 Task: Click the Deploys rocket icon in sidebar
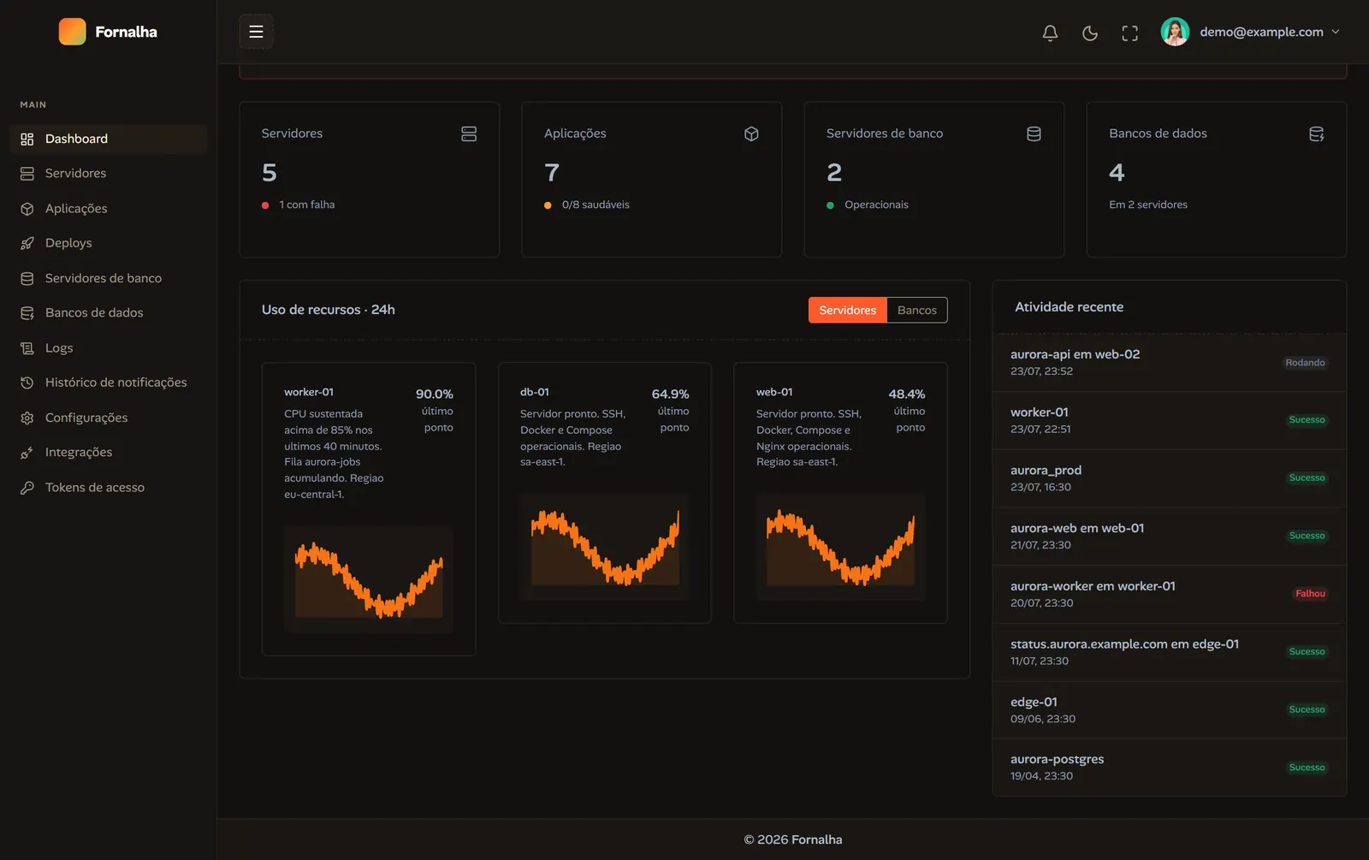pos(27,243)
